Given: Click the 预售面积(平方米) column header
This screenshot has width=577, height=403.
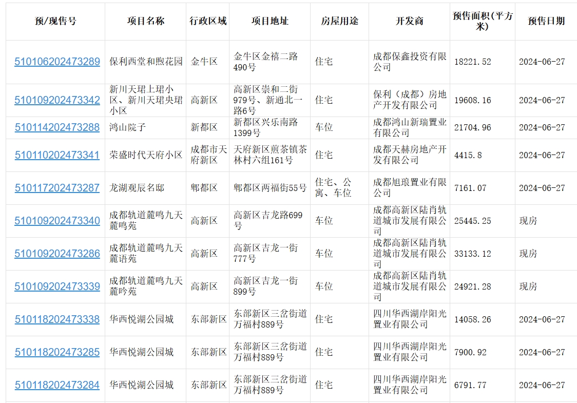Looking at the screenshot, I should click(x=483, y=21).
